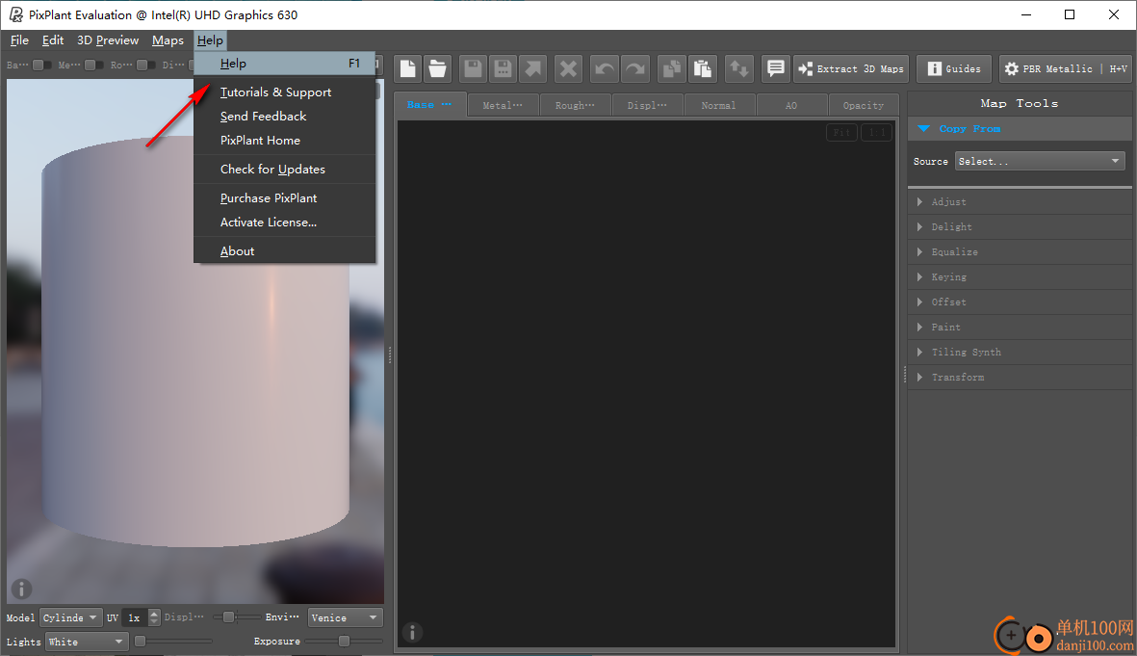Viewport: 1137px width, 656px height.
Task: Click the Exposure slider handle
Action: coord(344,642)
